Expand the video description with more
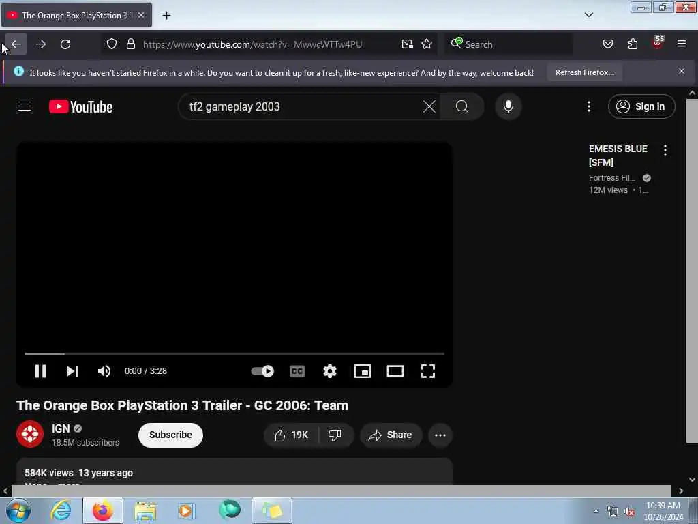 pyautogui.click(x=69, y=484)
